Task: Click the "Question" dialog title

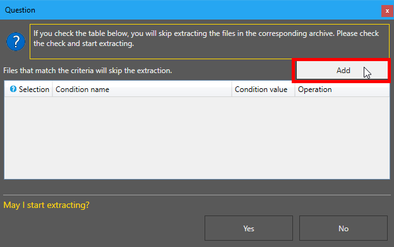Action: [20, 10]
